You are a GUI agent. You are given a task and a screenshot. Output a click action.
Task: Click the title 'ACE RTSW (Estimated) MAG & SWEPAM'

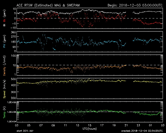click(x=48, y=5)
